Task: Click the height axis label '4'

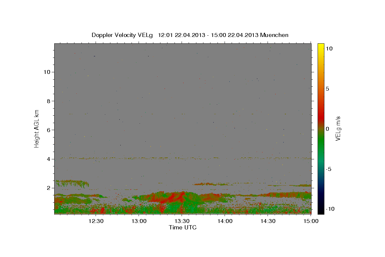Action: click(x=49, y=159)
